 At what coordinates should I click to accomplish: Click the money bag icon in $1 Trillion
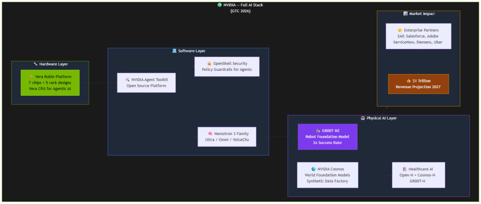tap(409, 81)
